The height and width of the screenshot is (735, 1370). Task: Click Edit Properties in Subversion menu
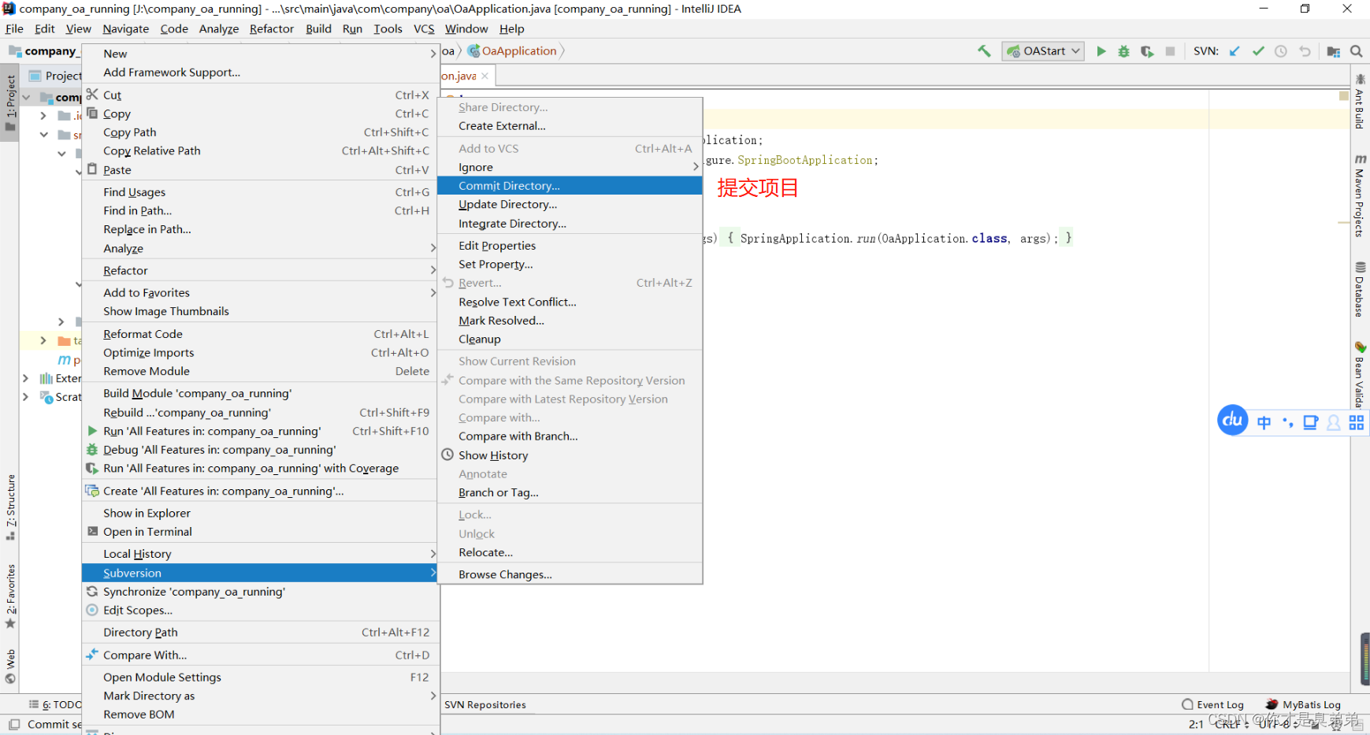[570, 246]
